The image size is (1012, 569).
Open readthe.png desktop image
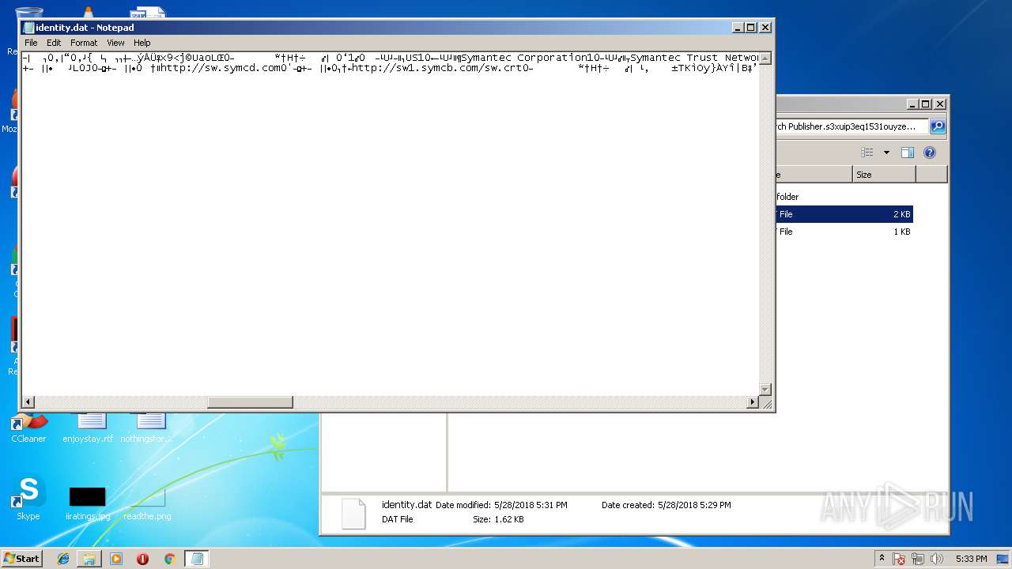(147, 503)
